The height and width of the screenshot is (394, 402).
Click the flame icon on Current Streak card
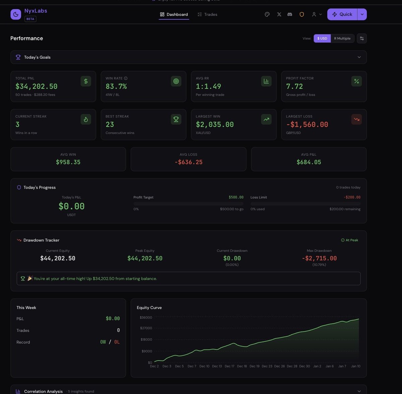pos(86,119)
